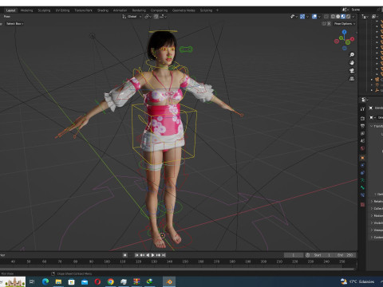Switch to the Shading workspace tab
The height and width of the screenshot is (287, 383).
coord(103,10)
